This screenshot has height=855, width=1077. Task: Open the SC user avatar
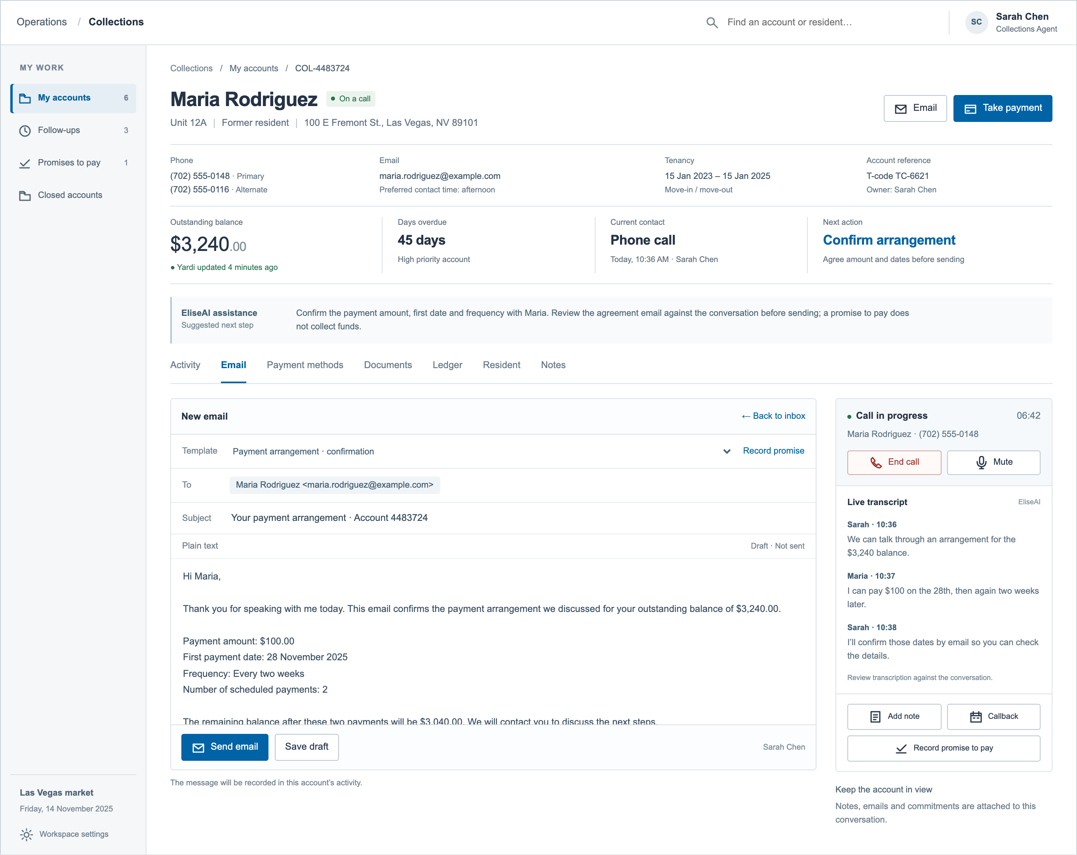point(976,22)
